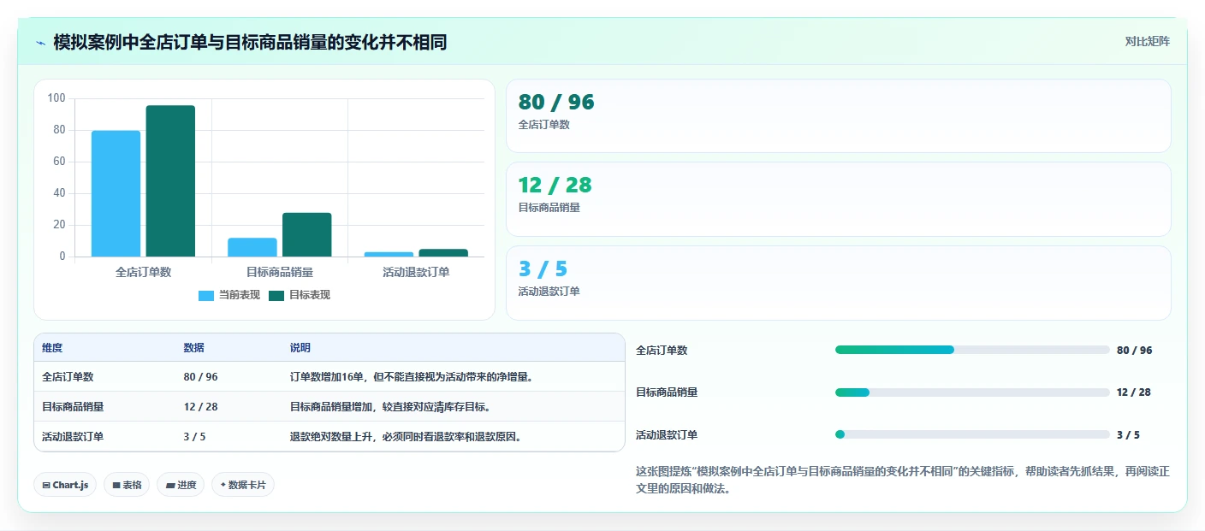
Task: Click the 目标商品销量 label left of progress bar
Action: 667,392
